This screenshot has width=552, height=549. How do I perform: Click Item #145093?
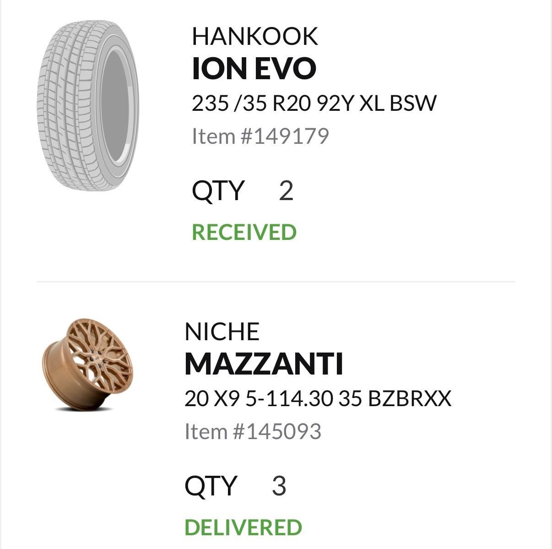coord(253,431)
